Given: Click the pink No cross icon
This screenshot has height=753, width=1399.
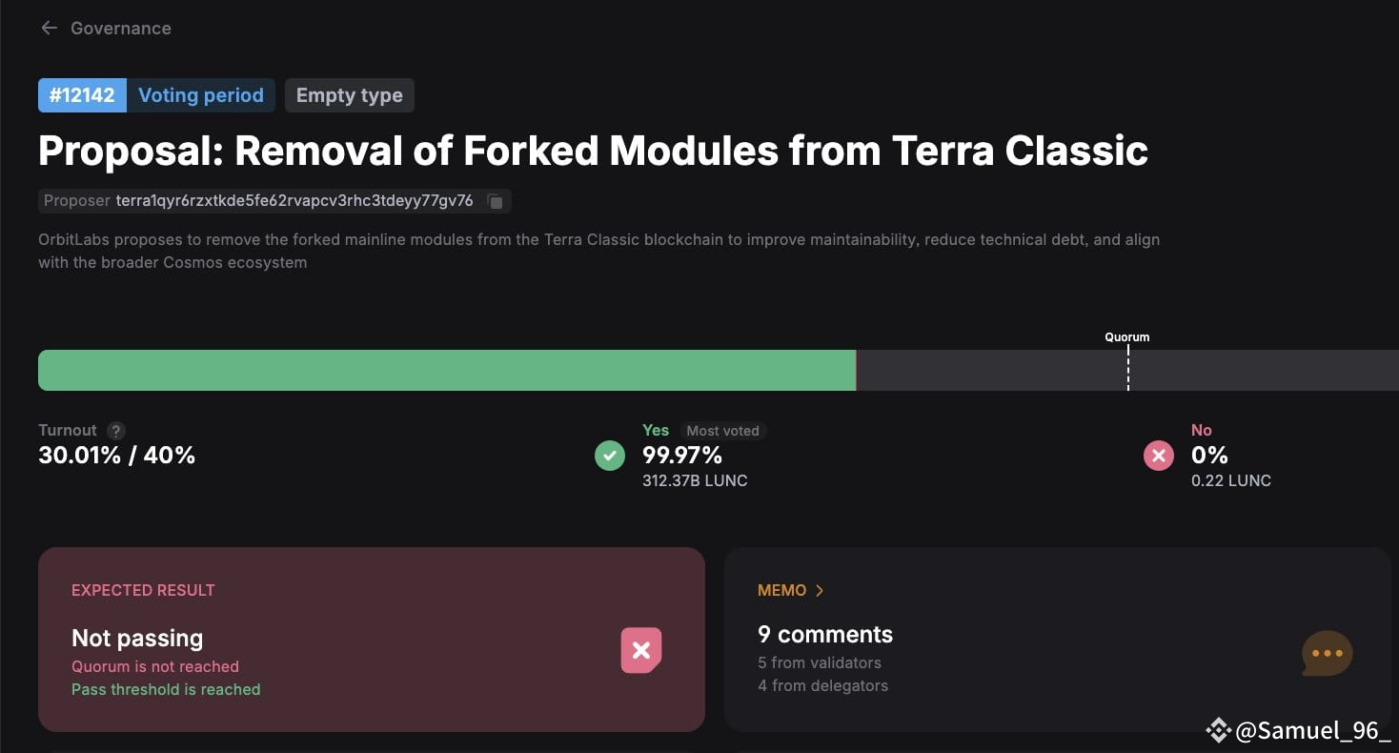Looking at the screenshot, I should pyautogui.click(x=1159, y=456).
